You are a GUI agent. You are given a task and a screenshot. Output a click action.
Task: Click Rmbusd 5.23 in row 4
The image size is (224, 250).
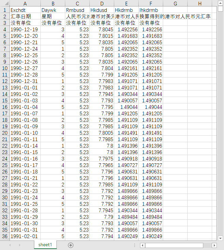[x=77, y=30]
